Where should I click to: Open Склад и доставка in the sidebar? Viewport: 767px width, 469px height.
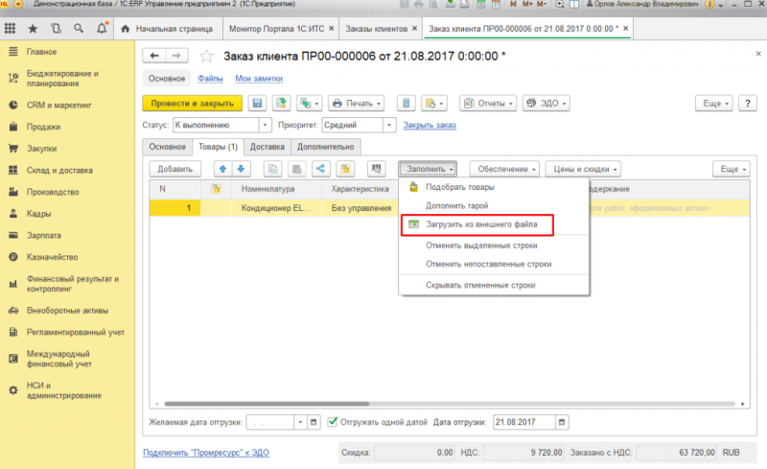59,171
